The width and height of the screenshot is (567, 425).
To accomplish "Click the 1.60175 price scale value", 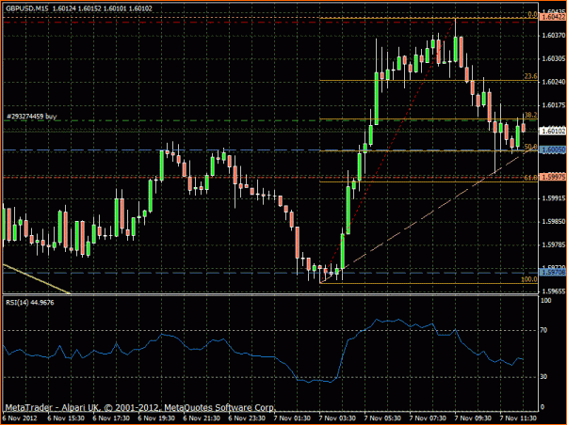I will click(553, 105).
